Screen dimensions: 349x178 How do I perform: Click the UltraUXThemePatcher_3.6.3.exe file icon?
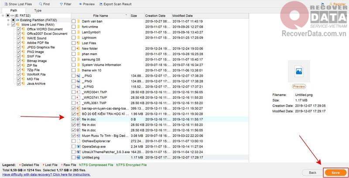(x=79, y=152)
